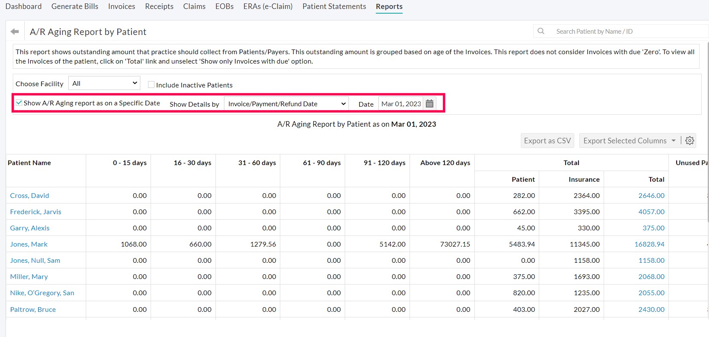
Task: Switch to the Claims tab
Action: pyautogui.click(x=194, y=6)
